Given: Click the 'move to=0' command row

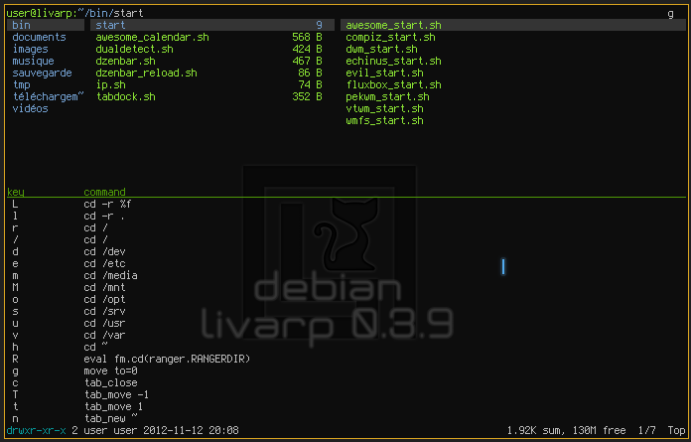Looking at the screenshot, I should (x=110, y=370).
